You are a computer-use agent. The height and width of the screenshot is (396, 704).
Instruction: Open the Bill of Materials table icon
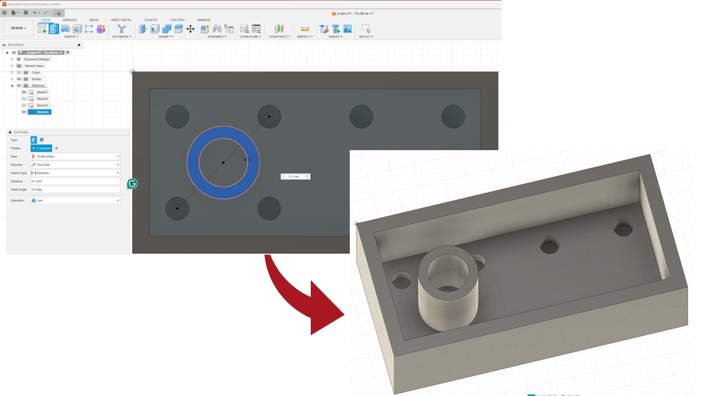pos(229,29)
